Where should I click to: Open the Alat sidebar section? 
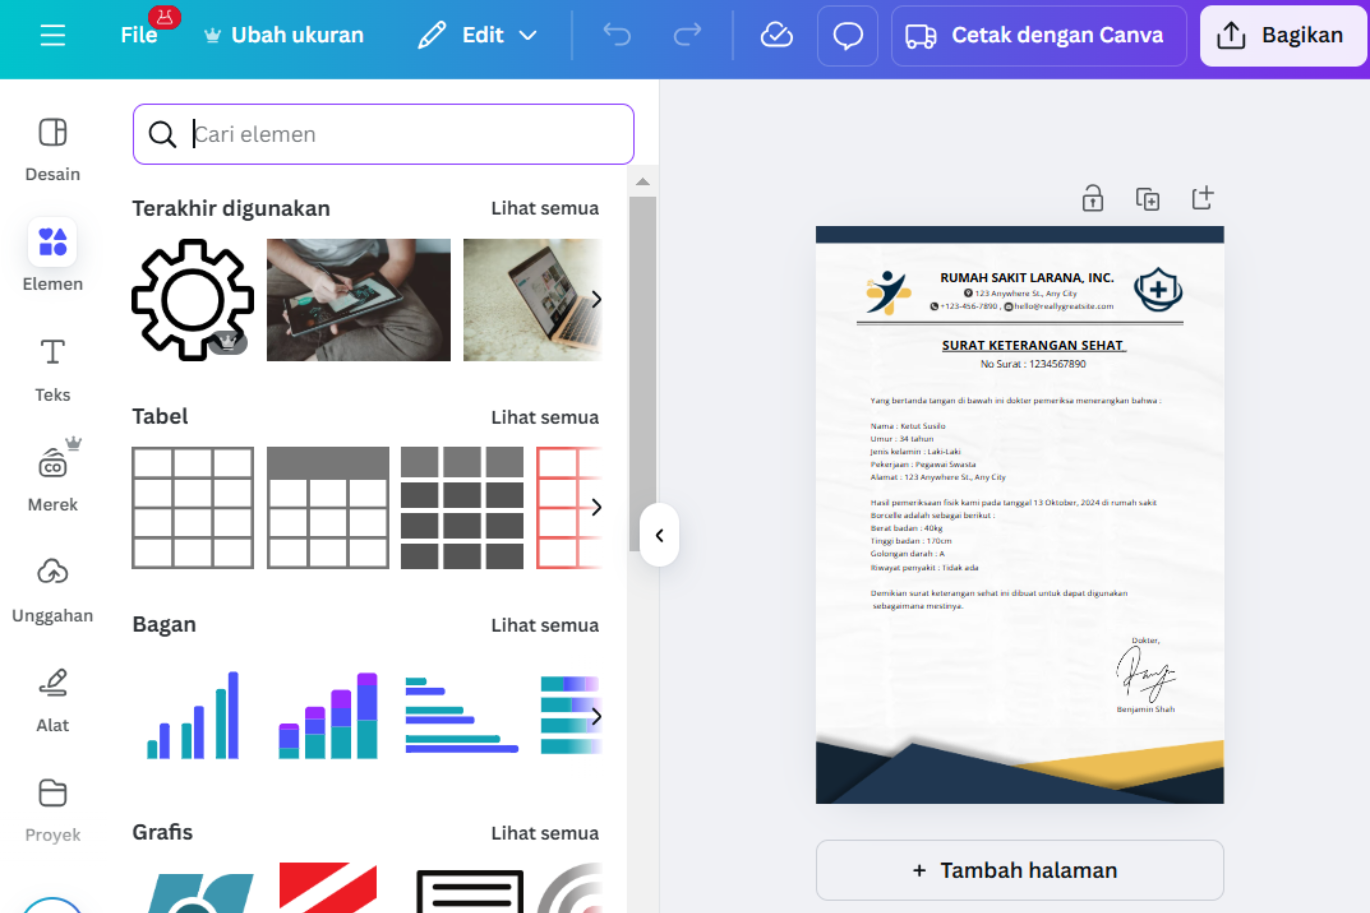coord(52,696)
